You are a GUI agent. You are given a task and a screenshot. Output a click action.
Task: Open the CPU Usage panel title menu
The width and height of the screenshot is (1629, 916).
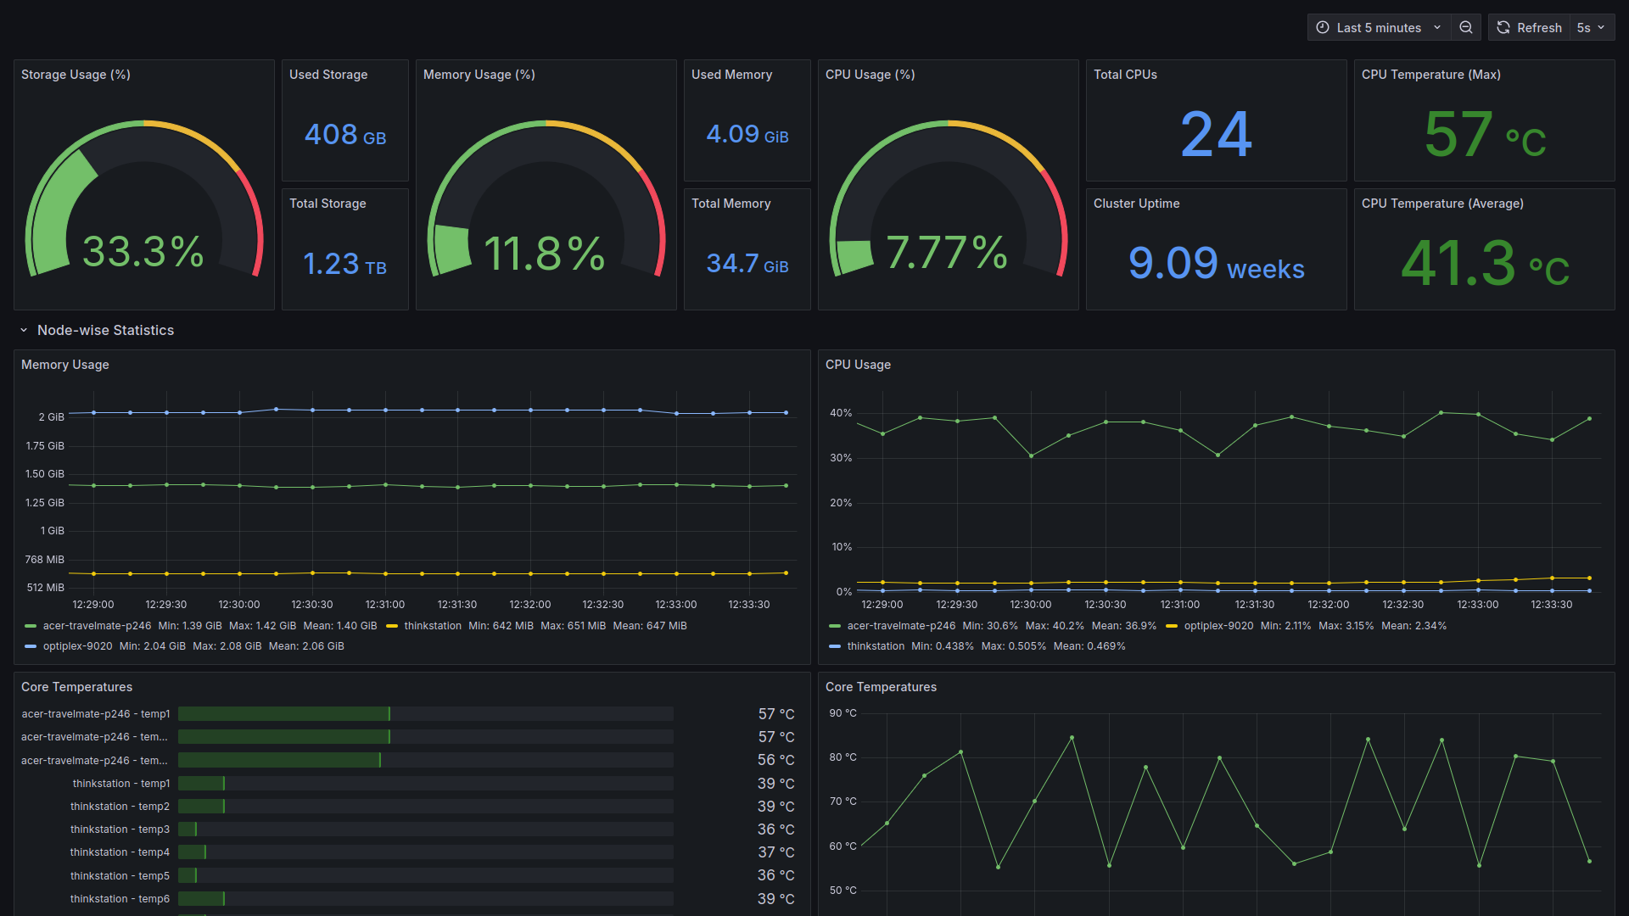[x=858, y=364]
